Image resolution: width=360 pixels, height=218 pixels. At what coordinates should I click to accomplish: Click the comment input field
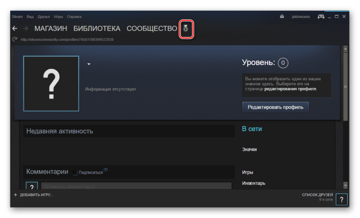136,186
